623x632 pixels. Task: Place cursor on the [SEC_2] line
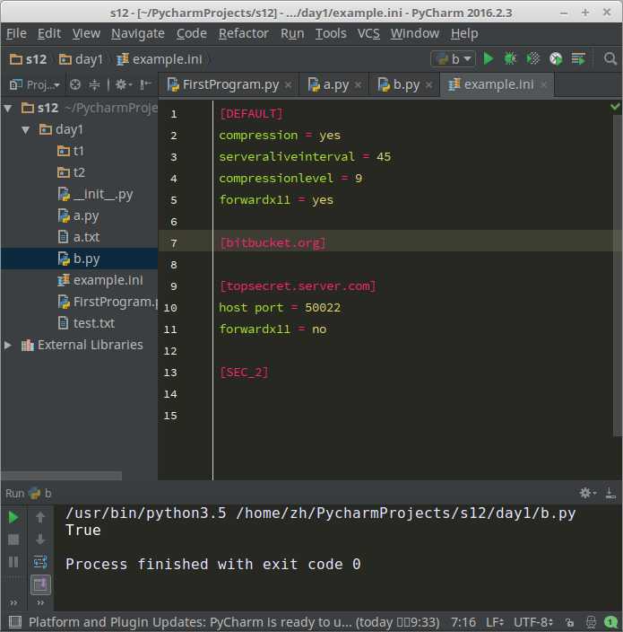(x=244, y=373)
